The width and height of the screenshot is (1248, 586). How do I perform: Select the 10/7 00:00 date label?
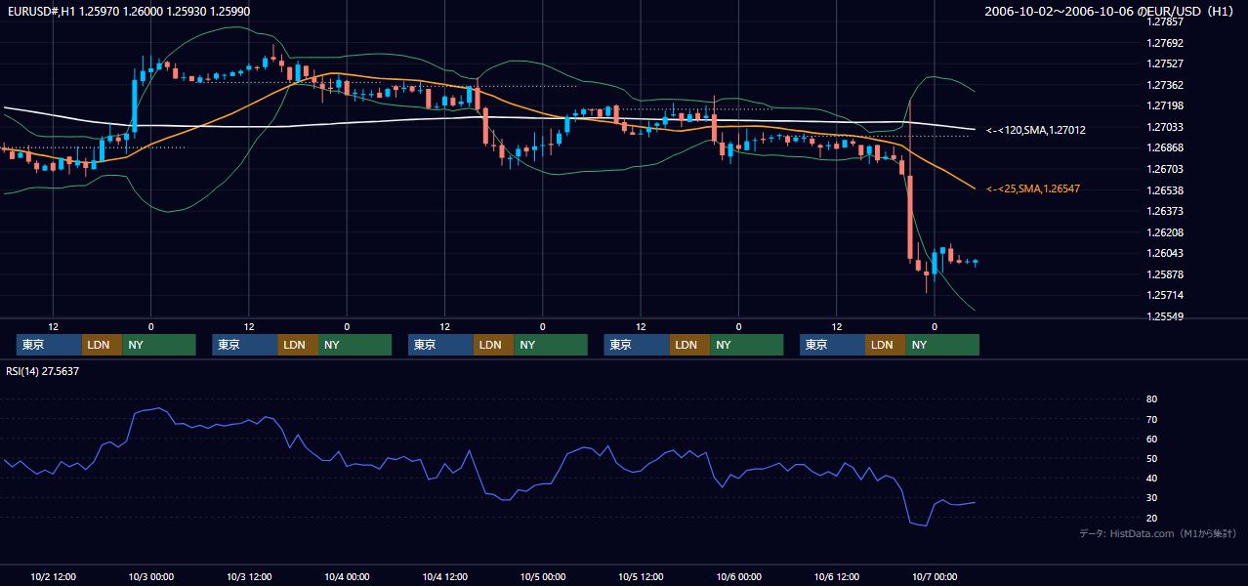[x=935, y=577]
